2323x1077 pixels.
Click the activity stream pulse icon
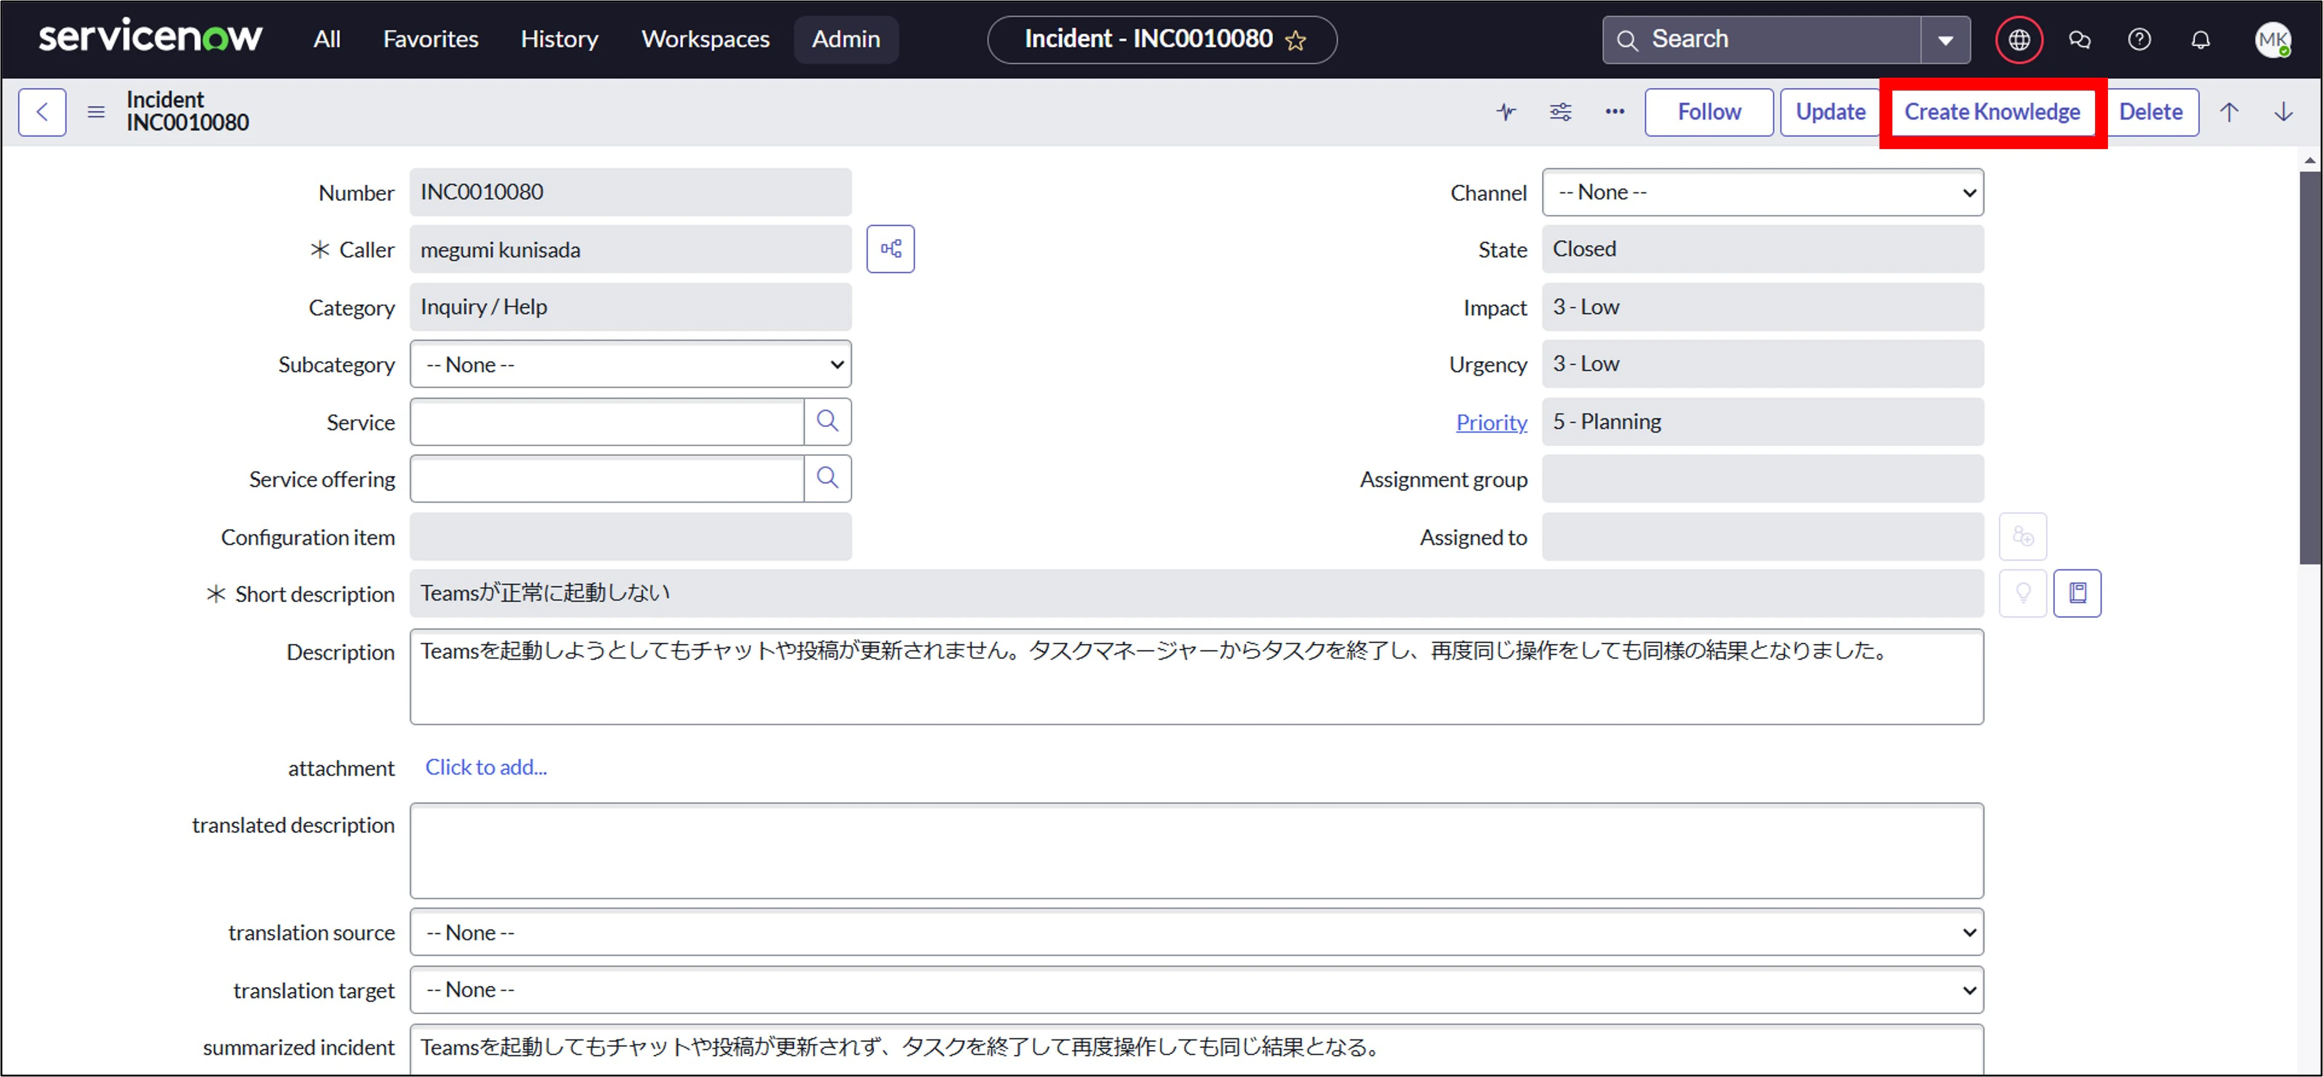pos(1506,112)
